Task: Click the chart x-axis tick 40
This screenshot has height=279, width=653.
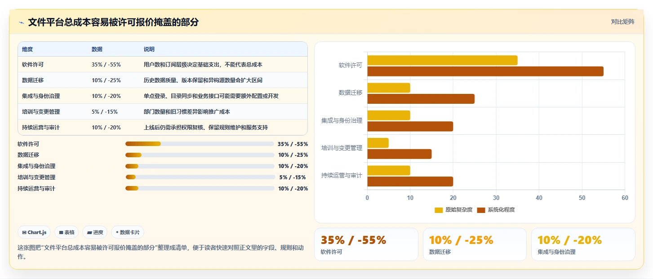Action: (539, 198)
